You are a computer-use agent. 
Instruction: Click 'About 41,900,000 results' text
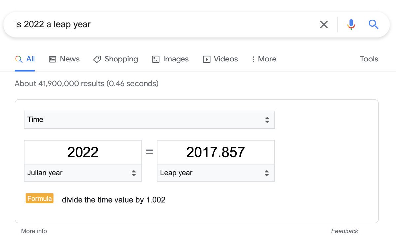[x=59, y=84]
